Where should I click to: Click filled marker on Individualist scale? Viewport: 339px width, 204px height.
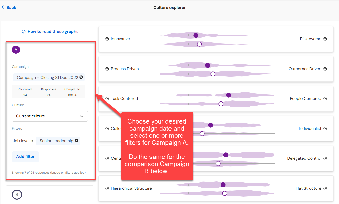pyautogui.click(x=211, y=125)
